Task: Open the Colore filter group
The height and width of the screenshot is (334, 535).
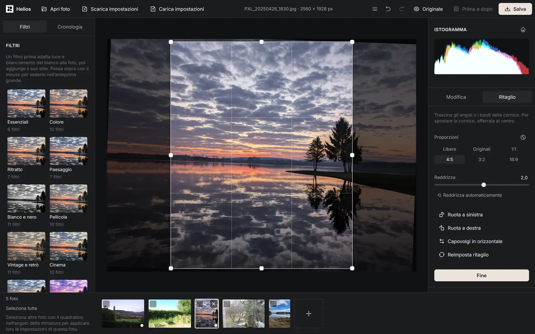Action: (69, 111)
